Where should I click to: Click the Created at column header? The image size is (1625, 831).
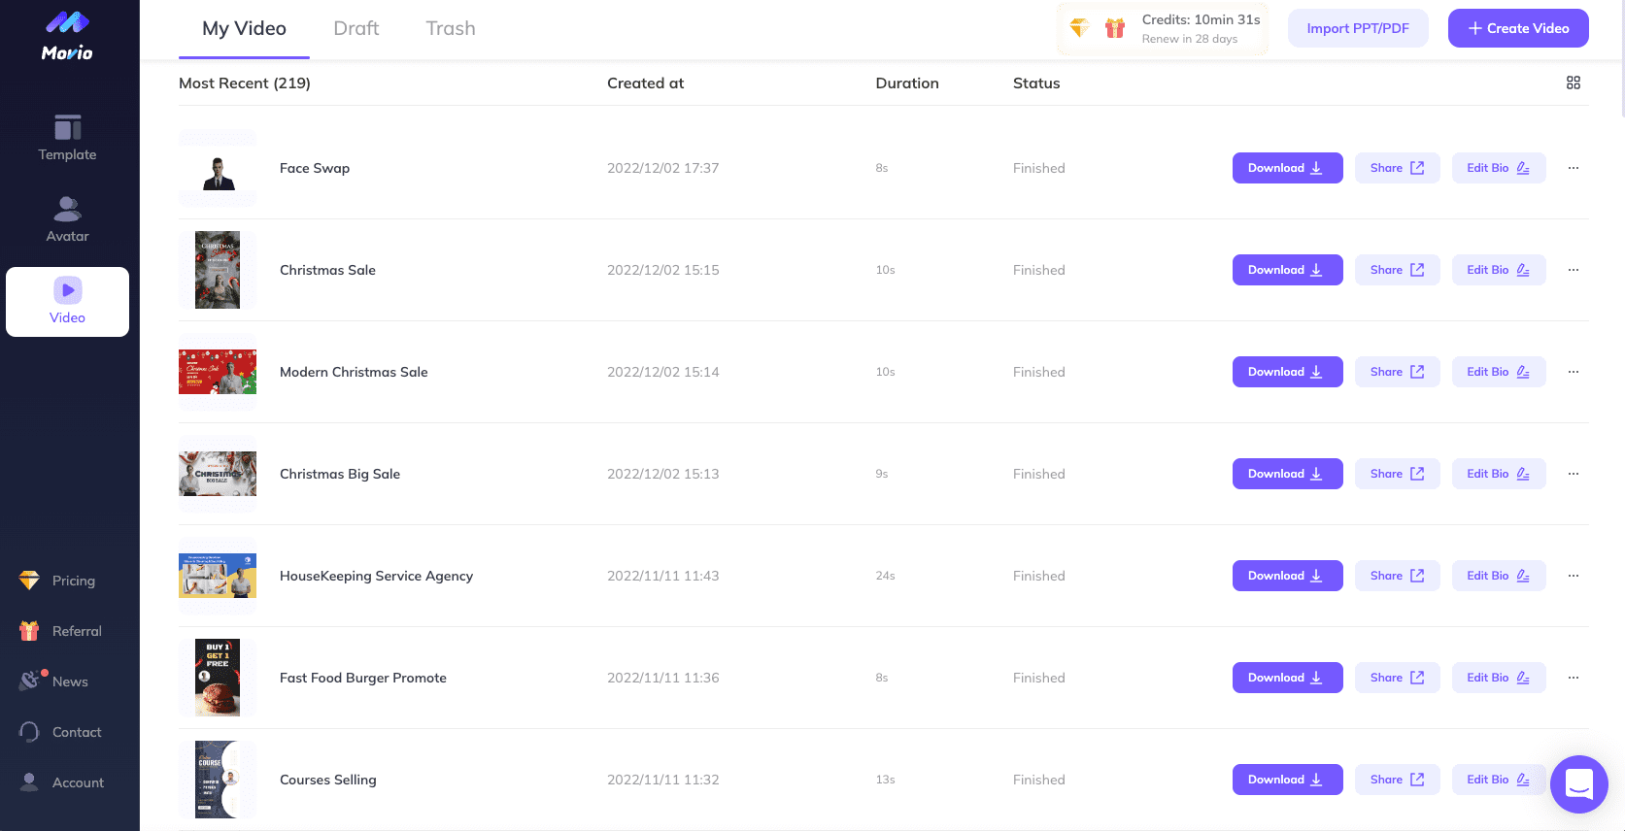pyautogui.click(x=645, y=83)
